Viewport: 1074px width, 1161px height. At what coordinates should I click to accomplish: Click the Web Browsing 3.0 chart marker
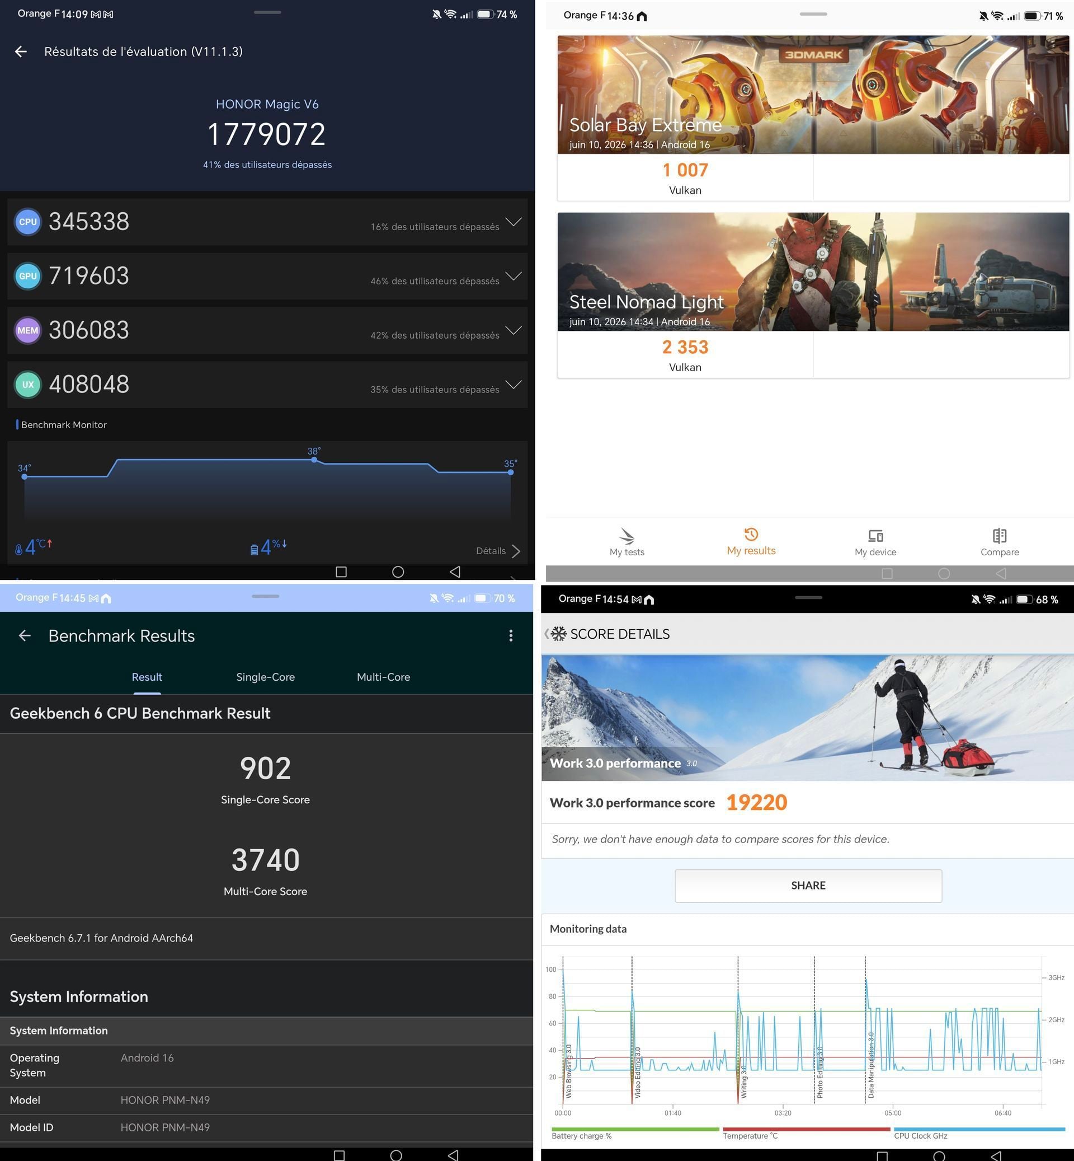pos(569,1071)
